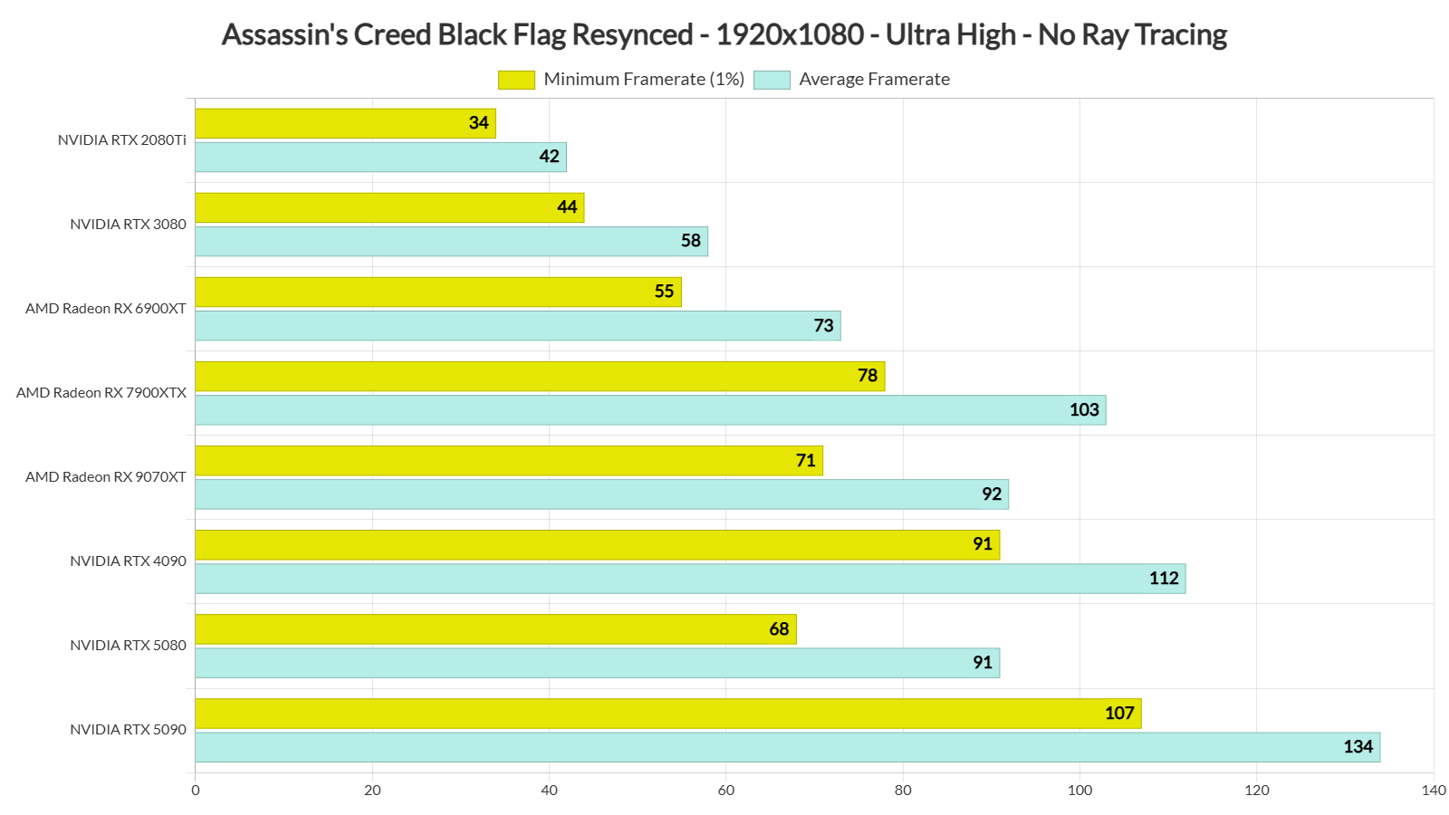Click the "AMD Radeon RX 7900XTX" axis label

(x=101, y=392)
